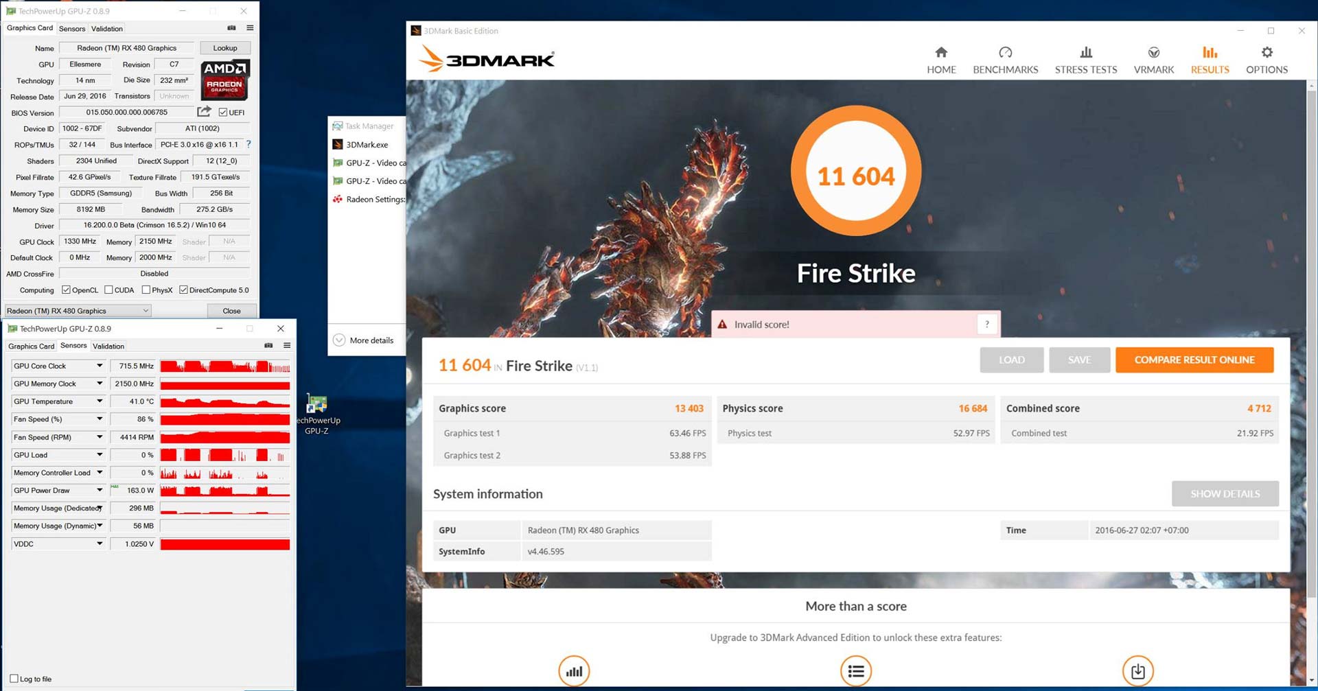
Task: Click the Invalid score help question mark
Action: 986,325
